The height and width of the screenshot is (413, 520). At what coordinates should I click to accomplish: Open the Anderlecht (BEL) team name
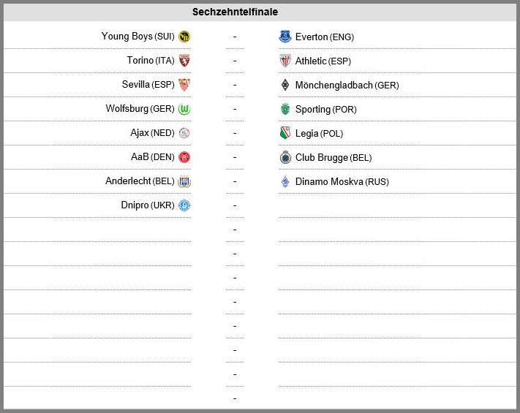tap(140, 181)
